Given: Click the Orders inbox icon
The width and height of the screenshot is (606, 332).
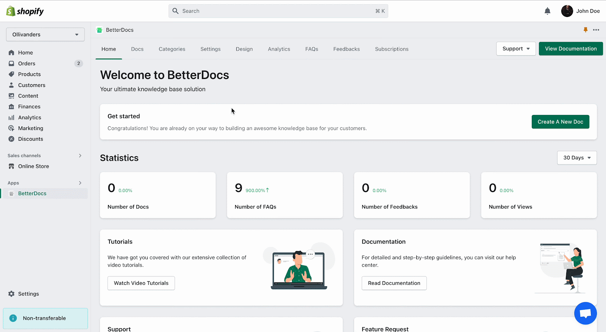Looking at the screenshot, I should (x=11, y=64).
